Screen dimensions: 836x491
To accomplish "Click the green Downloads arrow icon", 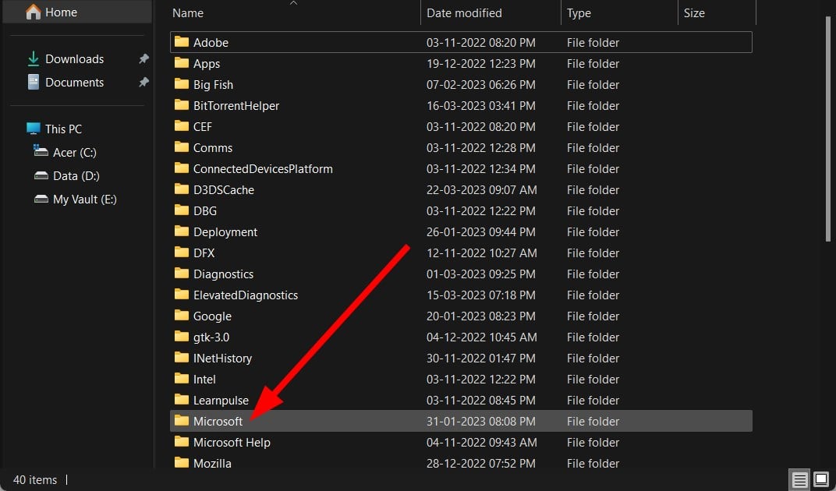I will point(33,58).
